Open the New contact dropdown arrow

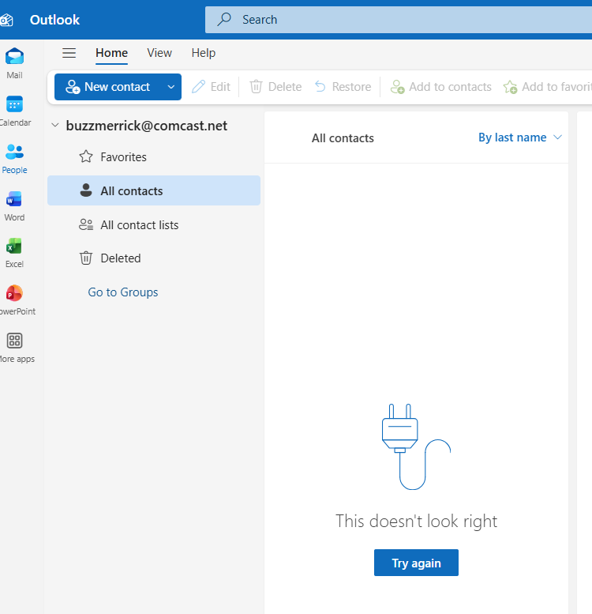(170, 87)
